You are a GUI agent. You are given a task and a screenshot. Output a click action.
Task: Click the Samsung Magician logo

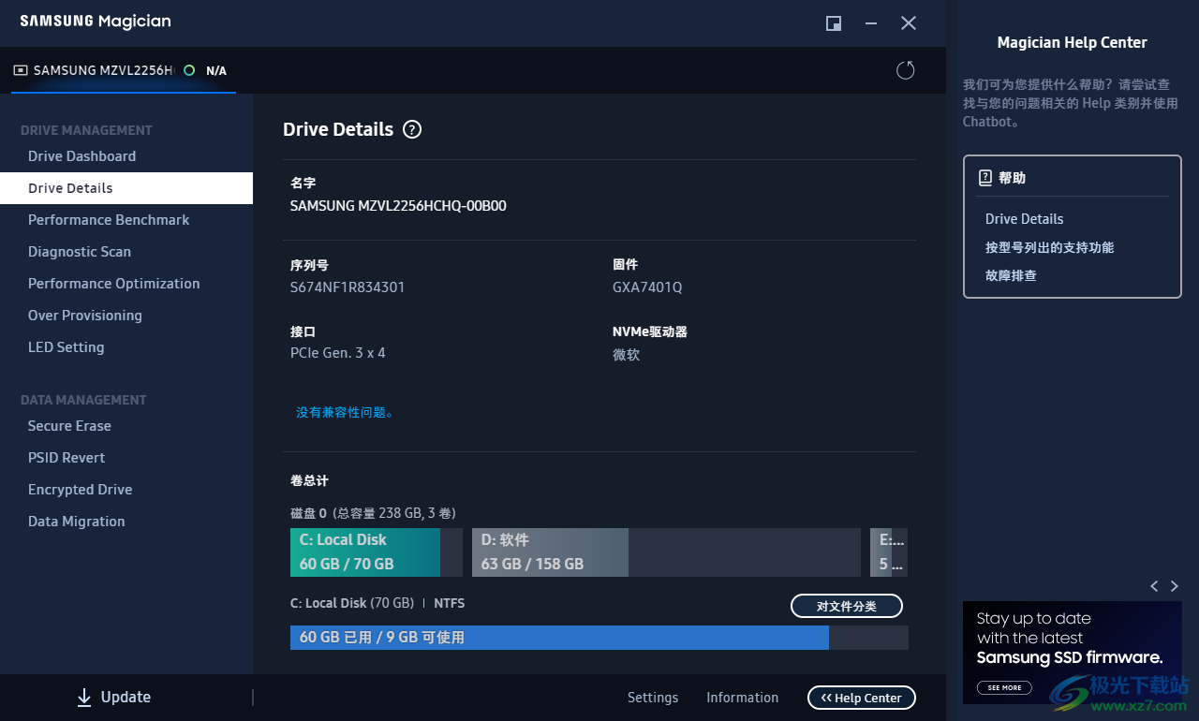coord(94,21)
